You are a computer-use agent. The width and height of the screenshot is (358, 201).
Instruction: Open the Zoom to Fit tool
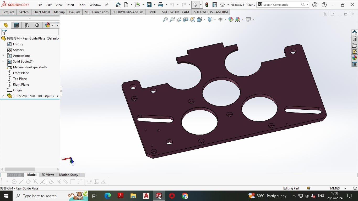[x=165, y=19]
